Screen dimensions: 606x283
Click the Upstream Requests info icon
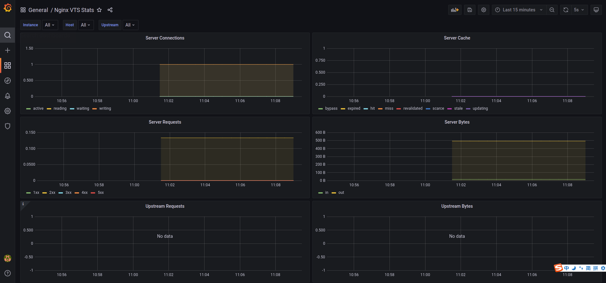click(x=23, y=204)
